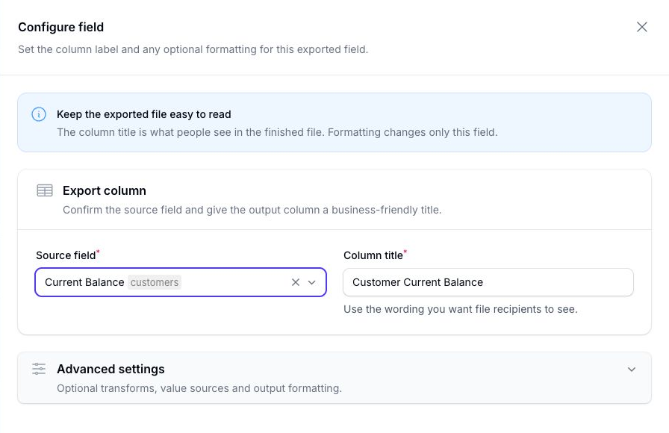Click the banner text about formatting changes
This screenshot has width=669, height=433.
tap(413, 132)
